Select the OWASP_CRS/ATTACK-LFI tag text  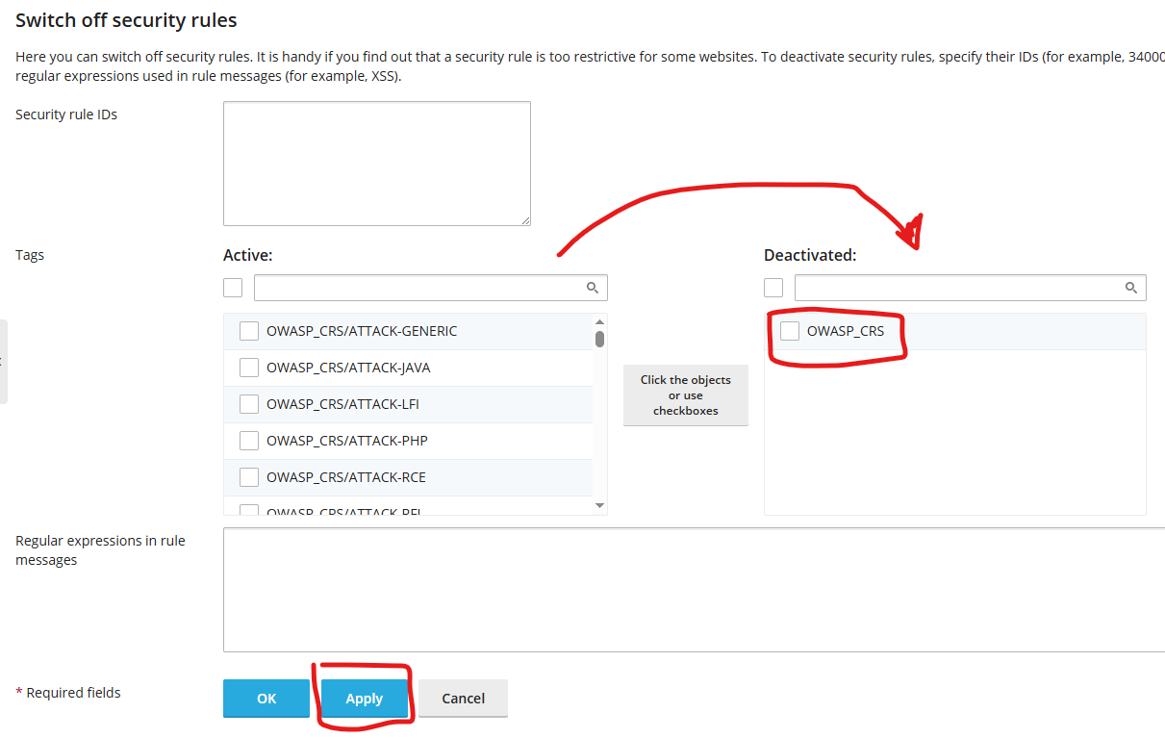point(342,404)
